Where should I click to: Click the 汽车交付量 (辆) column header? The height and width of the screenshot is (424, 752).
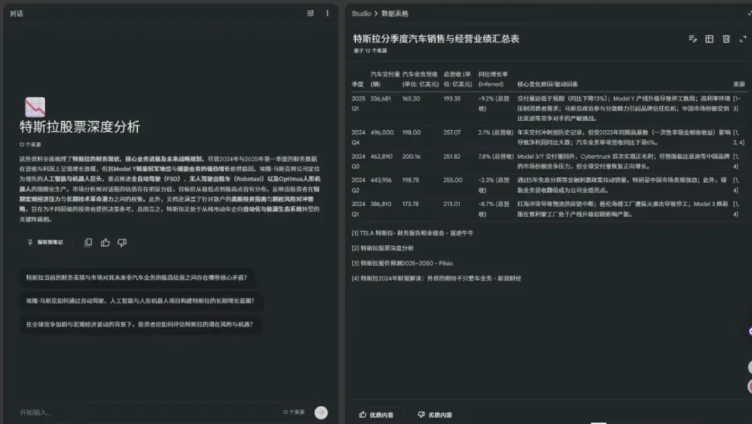384,79
